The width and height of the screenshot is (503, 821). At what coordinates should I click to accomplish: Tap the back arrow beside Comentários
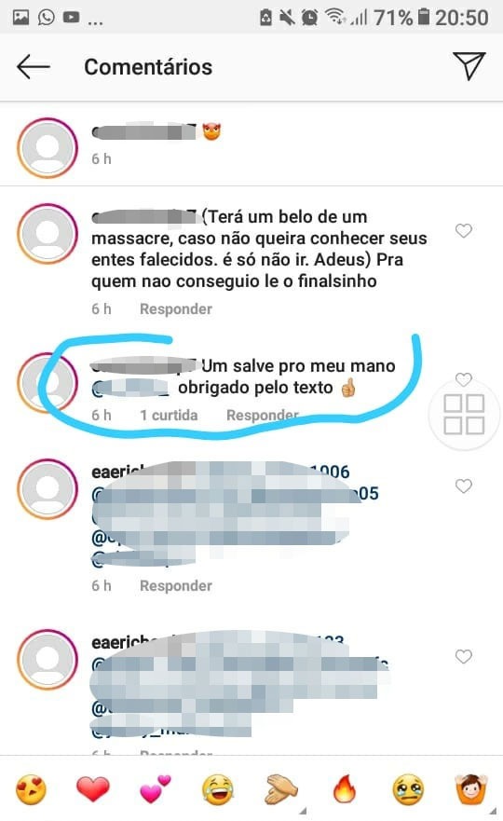pyautogui.click(x=33, y=67)
